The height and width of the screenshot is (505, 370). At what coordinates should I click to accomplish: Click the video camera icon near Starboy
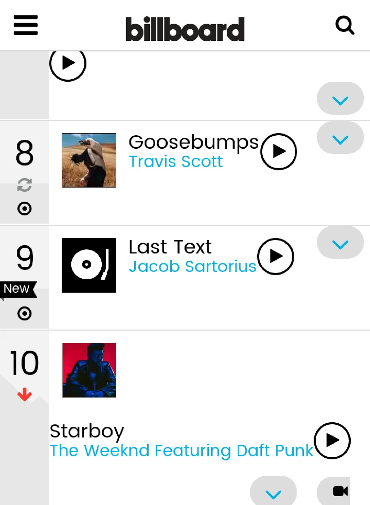340,491
